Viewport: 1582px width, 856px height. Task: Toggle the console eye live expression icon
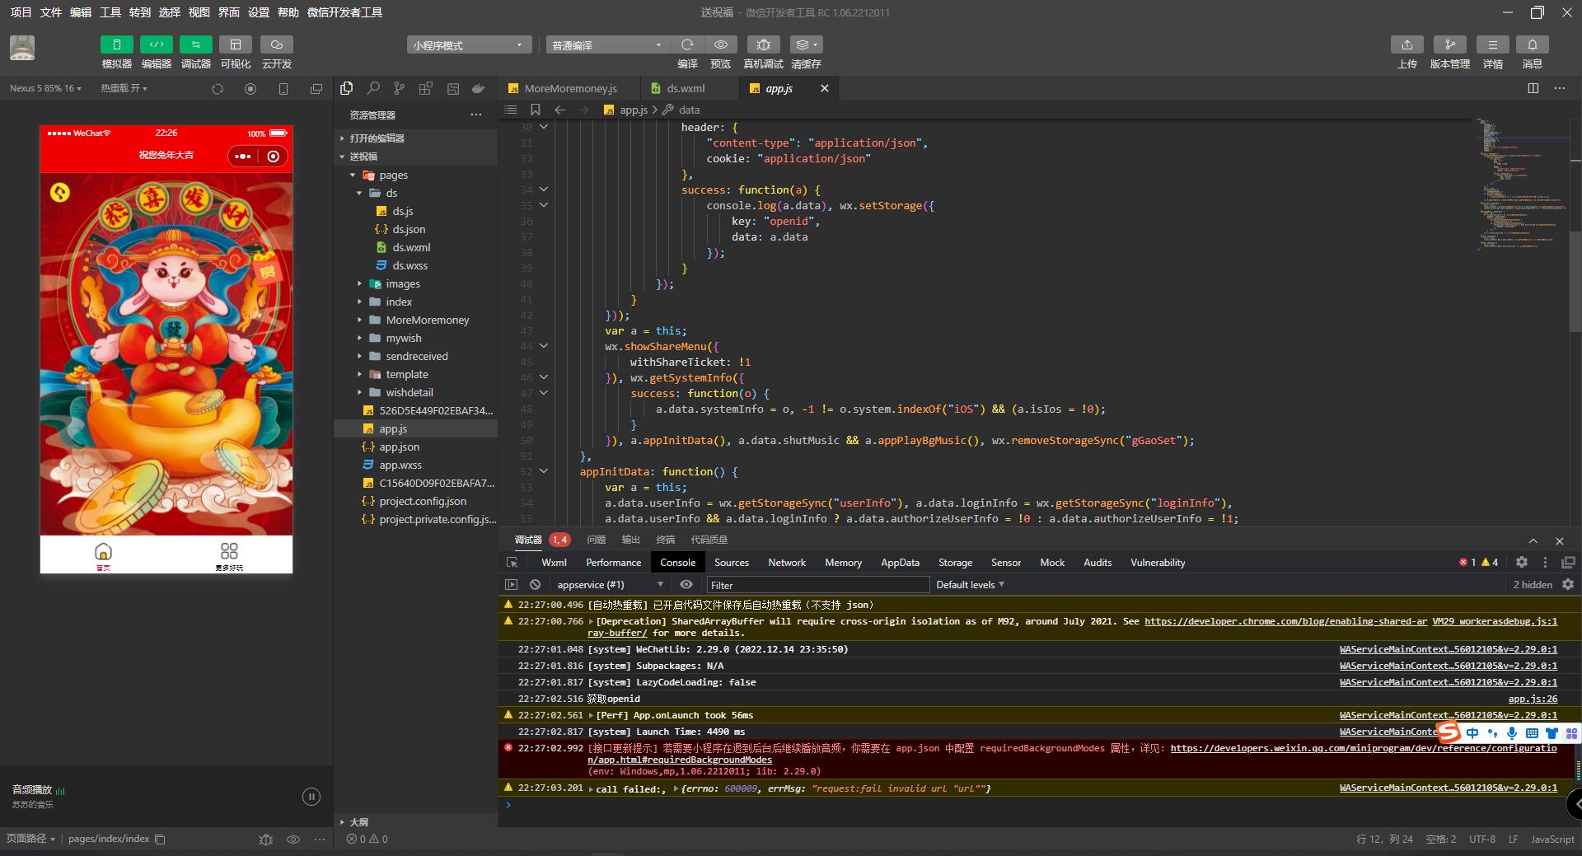coord(686,585)
